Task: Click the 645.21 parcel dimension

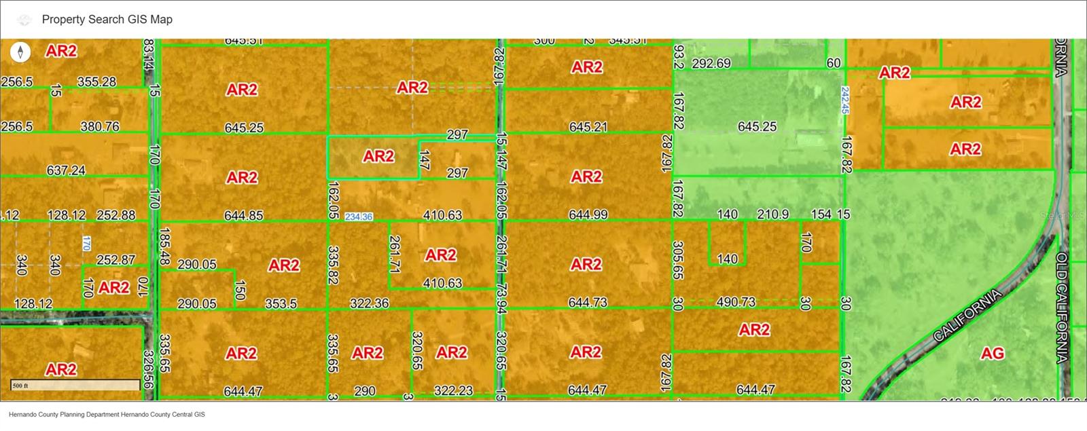Action: coord(588,127)
